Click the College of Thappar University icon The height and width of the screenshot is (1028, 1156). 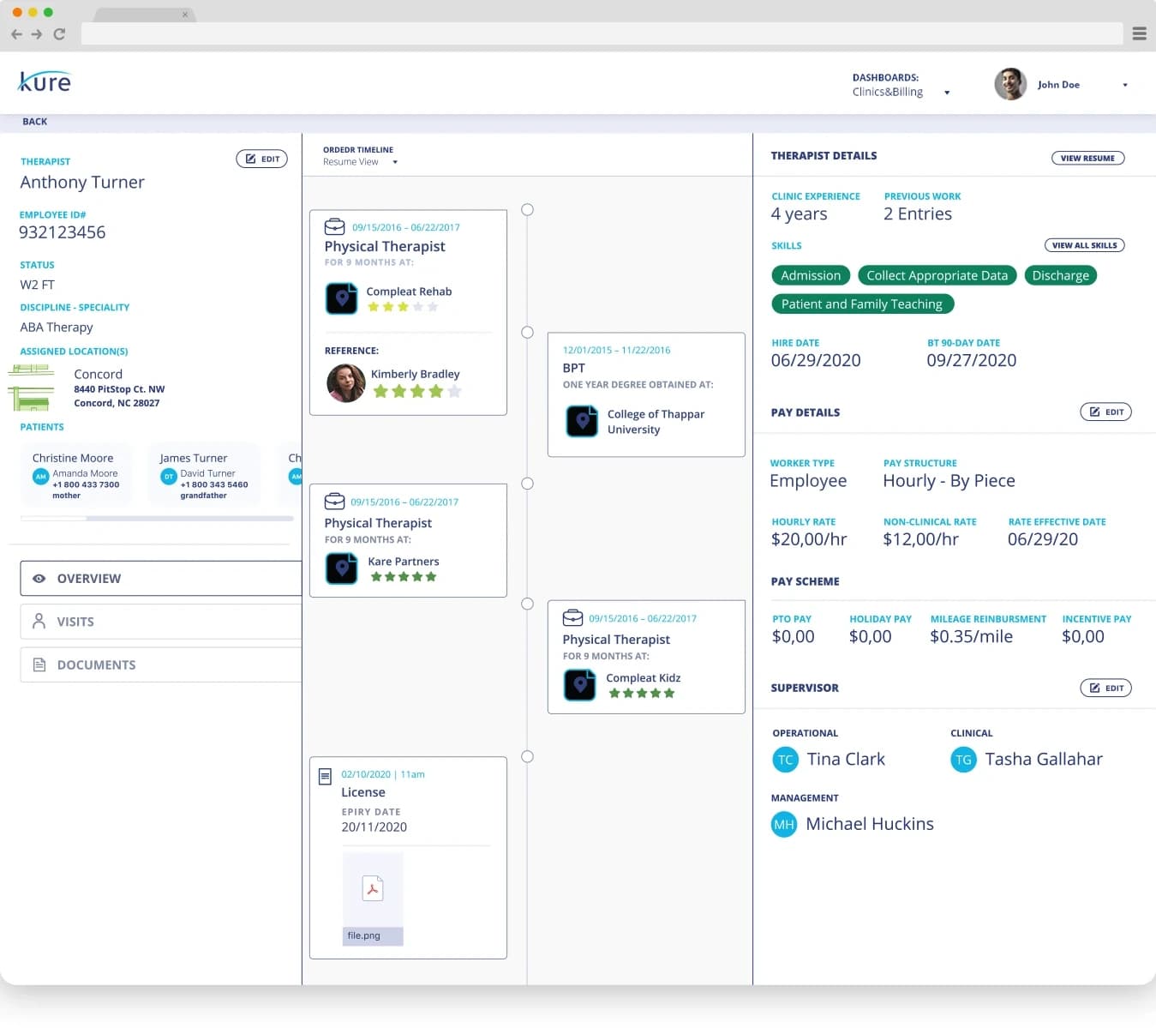click(x=582, y=421)
